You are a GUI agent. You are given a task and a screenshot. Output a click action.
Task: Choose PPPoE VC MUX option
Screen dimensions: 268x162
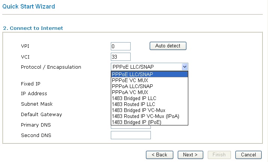click(149, 80)
